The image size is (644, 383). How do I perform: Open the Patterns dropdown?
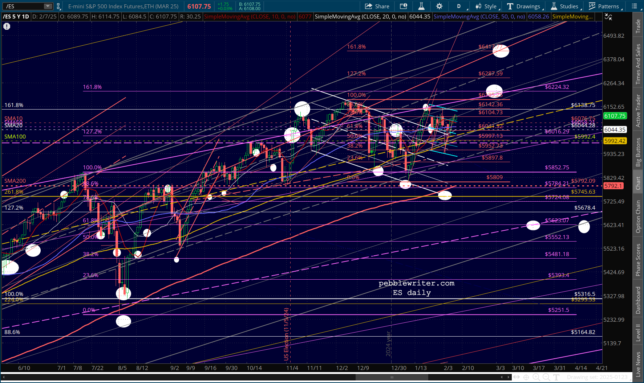(605, 6)
